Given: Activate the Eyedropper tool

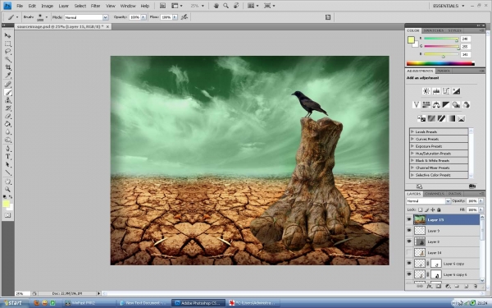Looking at the screenshot, I should click(x=8, y=75).
